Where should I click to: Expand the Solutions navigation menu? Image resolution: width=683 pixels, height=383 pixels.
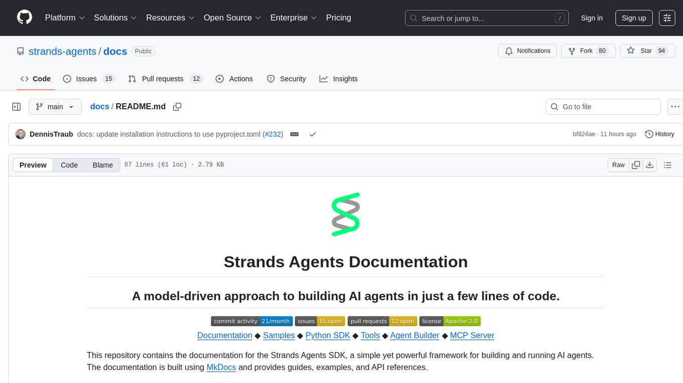(x=116, y=18)
